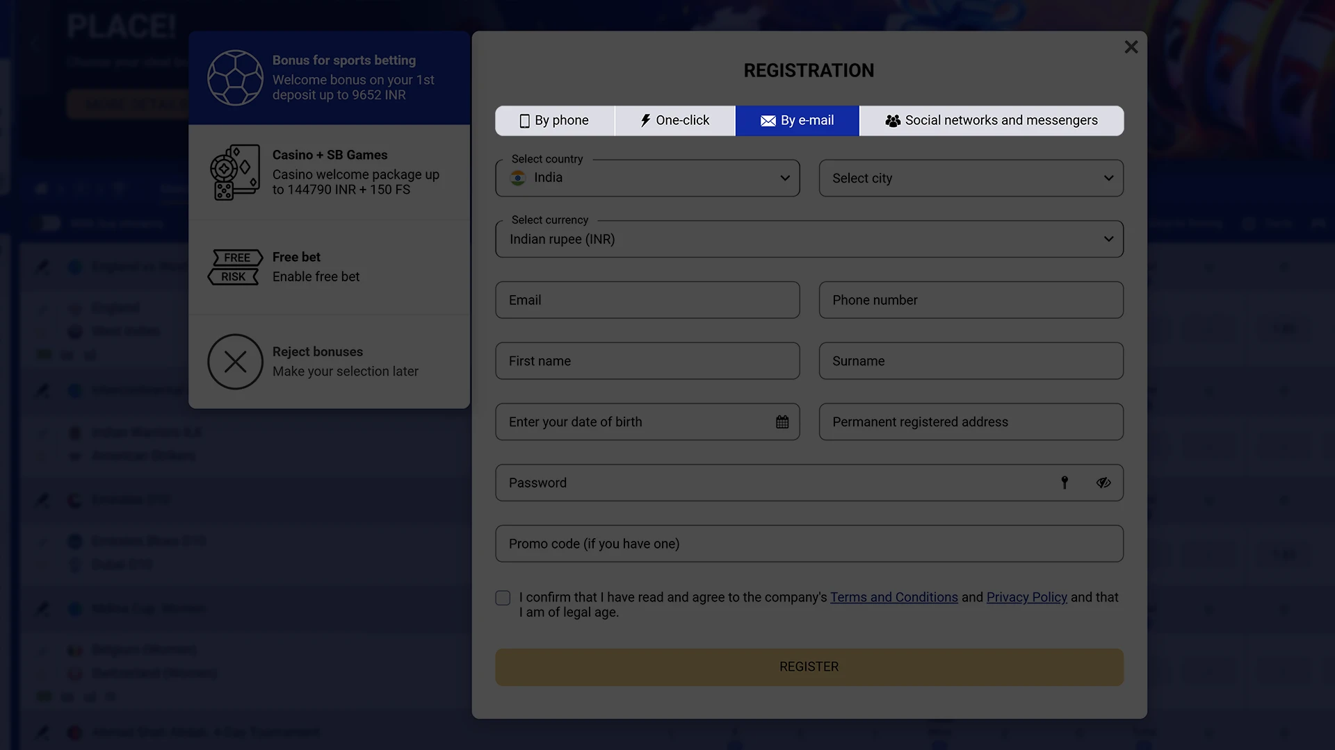
Task: Open the Terms and Conditions link
Action: coord(893,597)
